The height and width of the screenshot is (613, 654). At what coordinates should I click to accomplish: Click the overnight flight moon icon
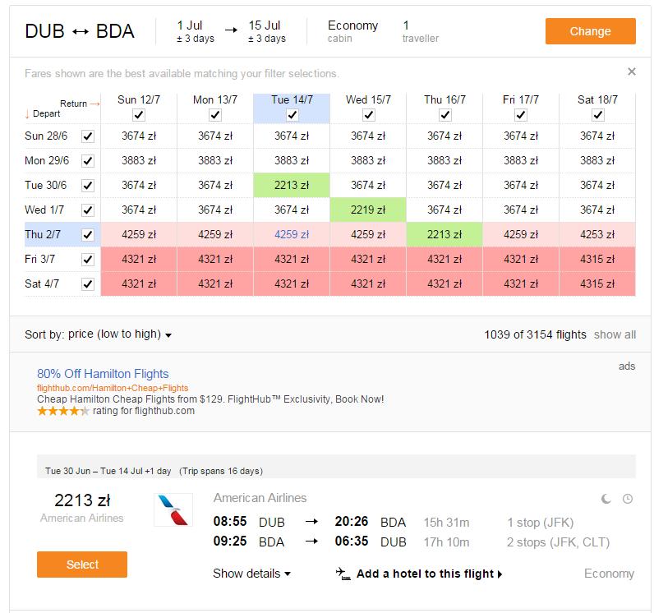coord(606,499)
